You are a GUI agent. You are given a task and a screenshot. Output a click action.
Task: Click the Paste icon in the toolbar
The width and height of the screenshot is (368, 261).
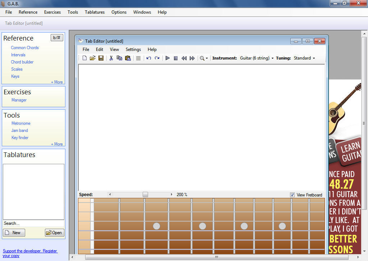pyautogui.click(x=128, y=58)
